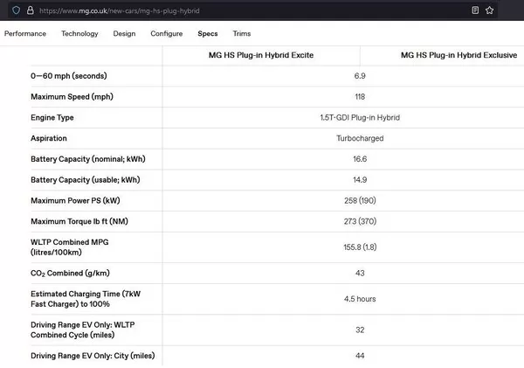The height and width of the screenshot is (368, 524).
Task: Click the Turbocharged value
Action: tap(360, 138)
